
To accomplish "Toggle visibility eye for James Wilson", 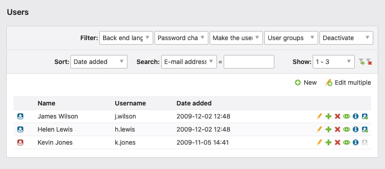I will [347, 116].
